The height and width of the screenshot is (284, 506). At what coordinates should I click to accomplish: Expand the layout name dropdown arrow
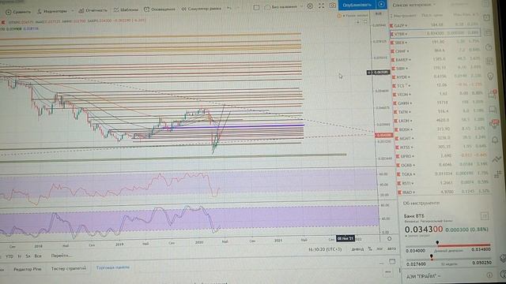coord(302,6)
